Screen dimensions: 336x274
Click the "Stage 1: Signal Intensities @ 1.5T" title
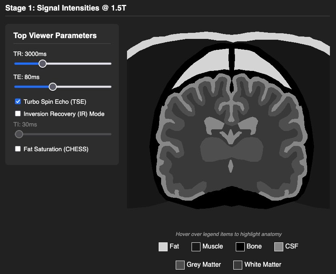tap(66, 8)
